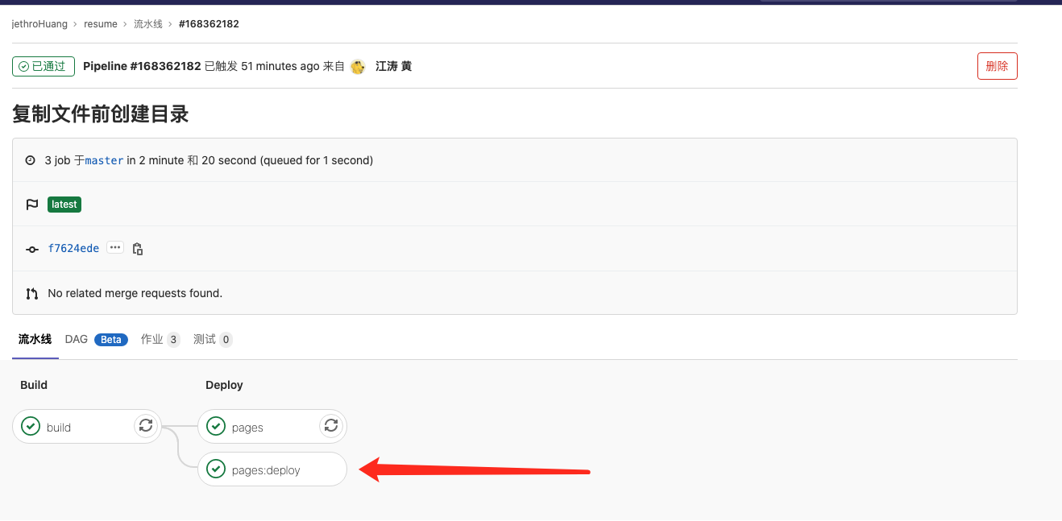Open the 流水线 breadcrumb link
Screen dimensions: 1062x521
coord(148,24)
